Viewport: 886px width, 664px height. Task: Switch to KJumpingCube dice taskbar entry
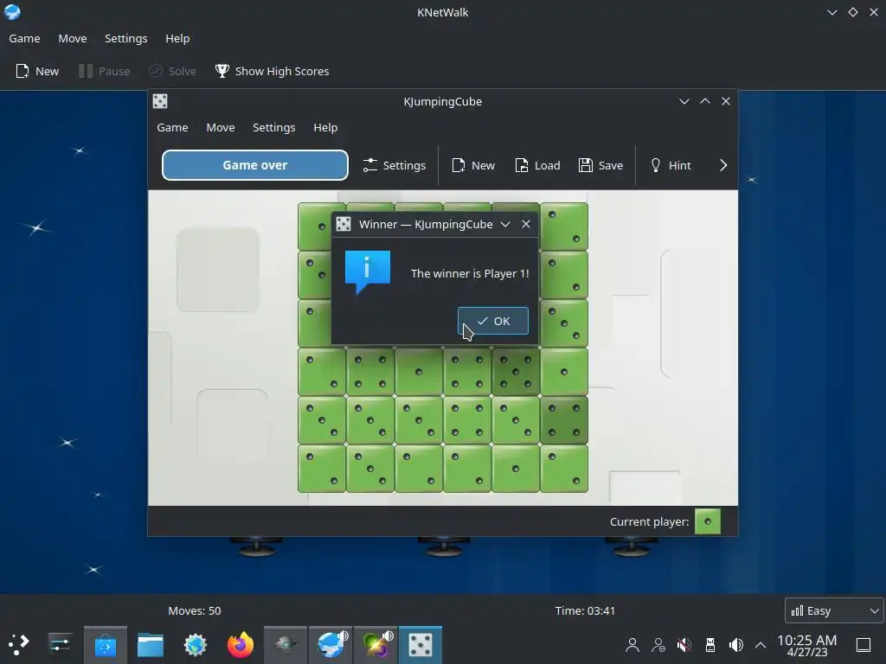click(421, 645)
